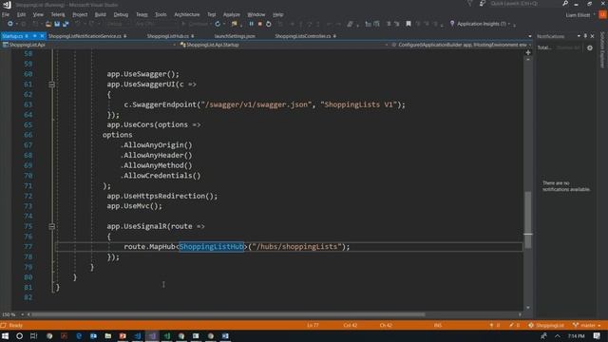Viewport: 608px width, 342px height.
Task: Click the Open File icon
Action: (x=48, y=24)
